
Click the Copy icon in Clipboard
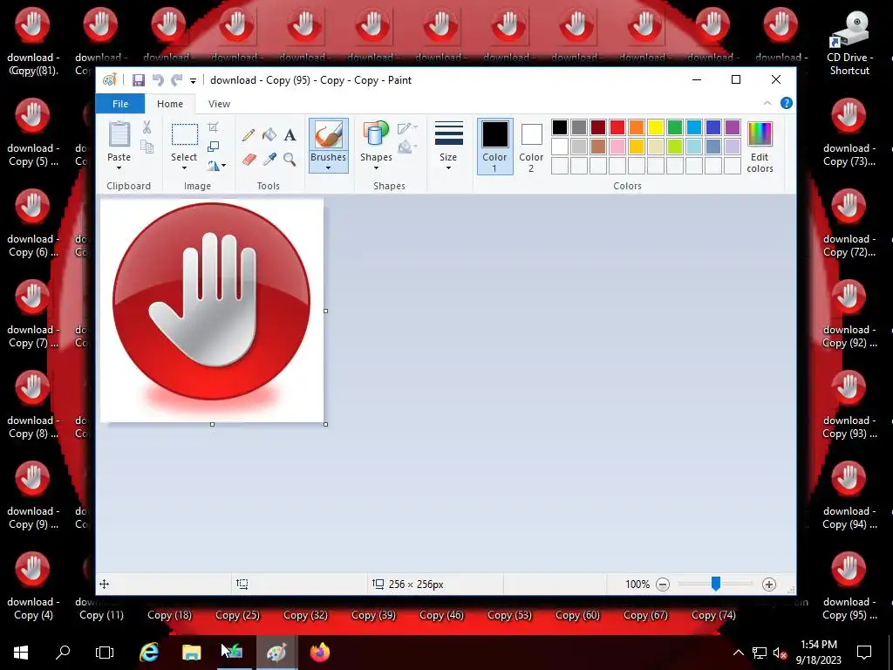147,147
